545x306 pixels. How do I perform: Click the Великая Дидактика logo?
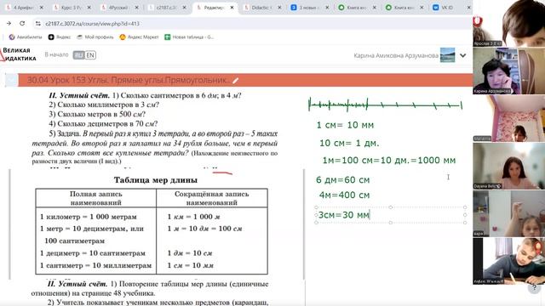(x=19, y=54)
